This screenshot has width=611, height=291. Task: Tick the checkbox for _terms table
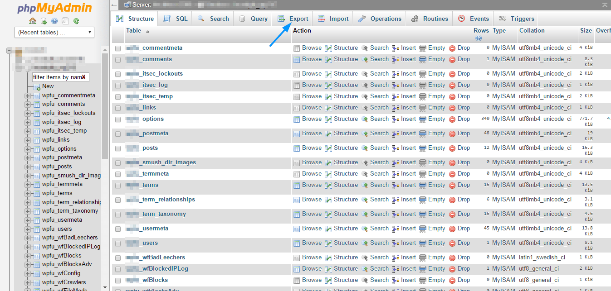[118, 186]
